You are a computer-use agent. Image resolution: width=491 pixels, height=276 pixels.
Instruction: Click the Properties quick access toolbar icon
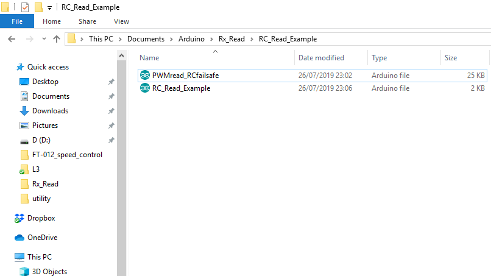click(x=25, y=7)
